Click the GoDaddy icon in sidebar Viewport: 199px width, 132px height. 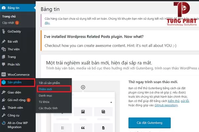(x=4, y=31)
